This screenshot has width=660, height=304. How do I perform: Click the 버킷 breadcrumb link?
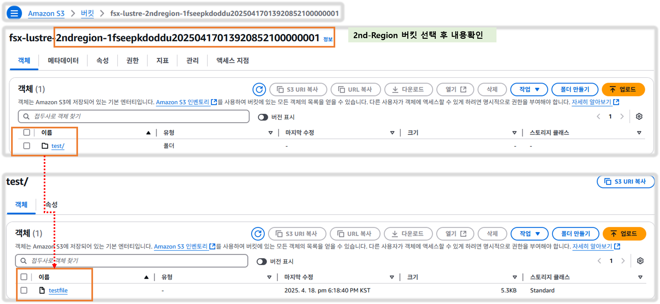click(x=87, y=13)
